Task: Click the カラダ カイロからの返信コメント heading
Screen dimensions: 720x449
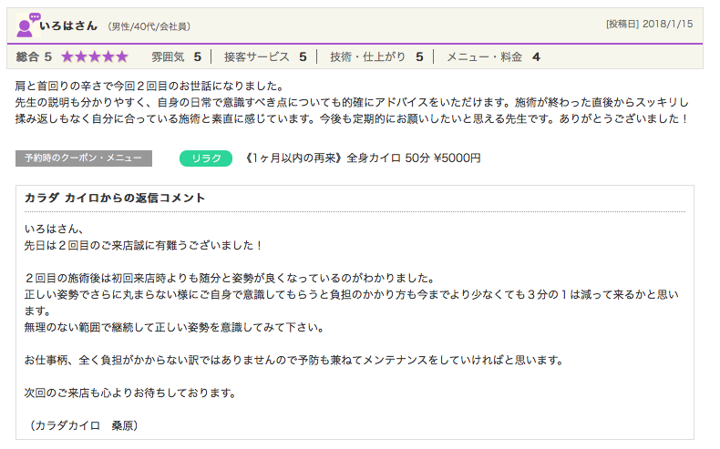Action: pyautogui.click(x=115, y=198)
